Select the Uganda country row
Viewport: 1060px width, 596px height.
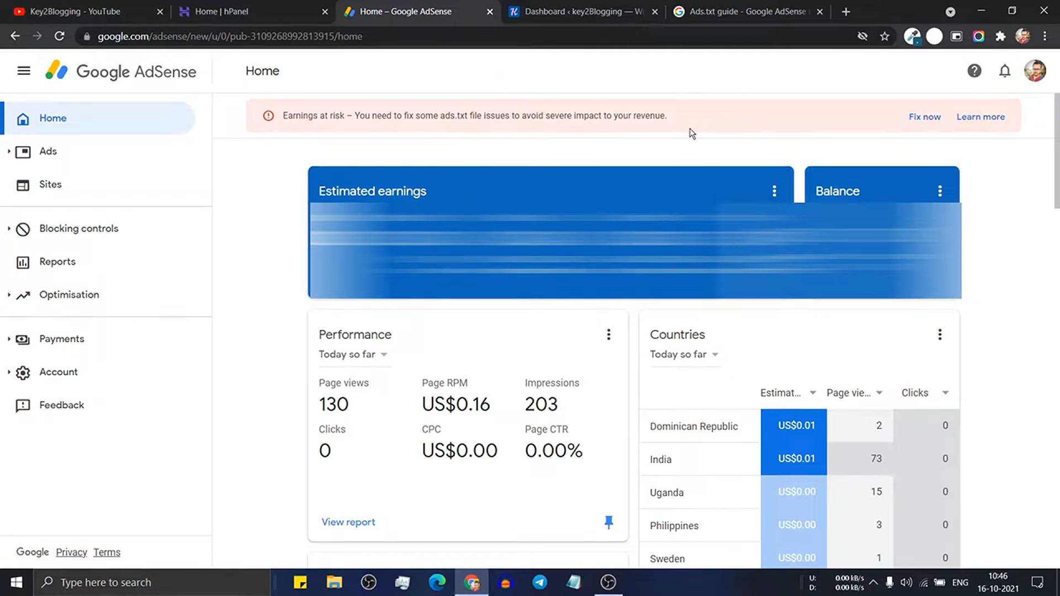coord(799,492)
